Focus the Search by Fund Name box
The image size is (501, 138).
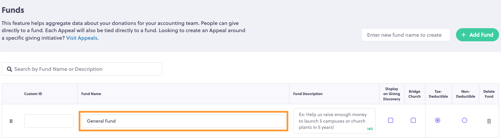pos(82,69)
